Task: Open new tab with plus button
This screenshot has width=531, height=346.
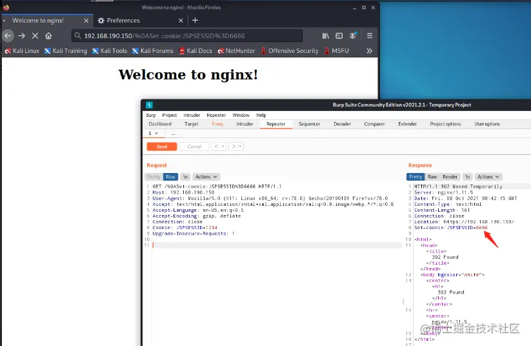Action: (x=195, y=20)
